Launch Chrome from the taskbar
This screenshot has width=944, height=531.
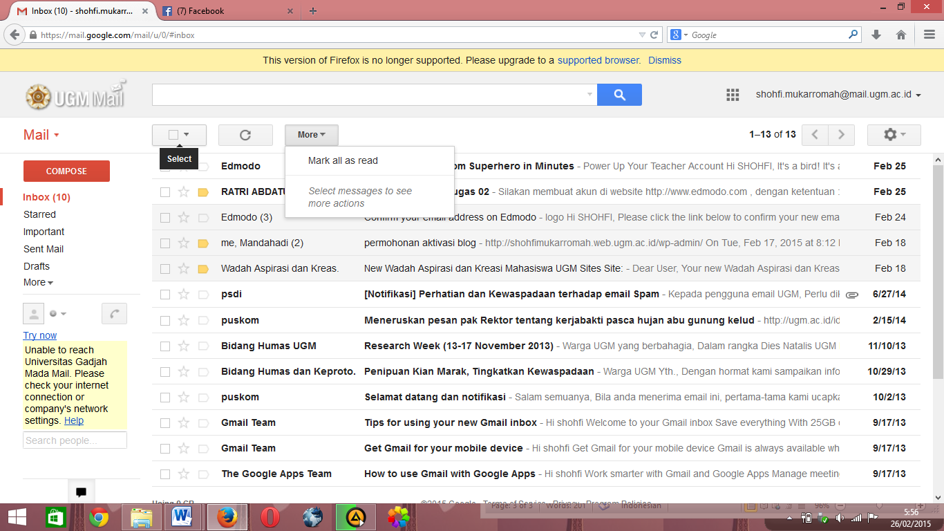tap(98, 517)
